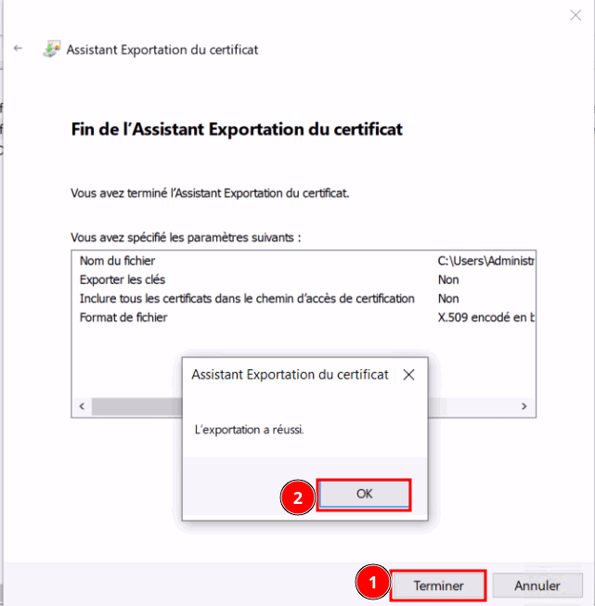This screenshot has height=606, width=595.
Task: Close the certificate export wizard window
Action: (x=575, y=15)
